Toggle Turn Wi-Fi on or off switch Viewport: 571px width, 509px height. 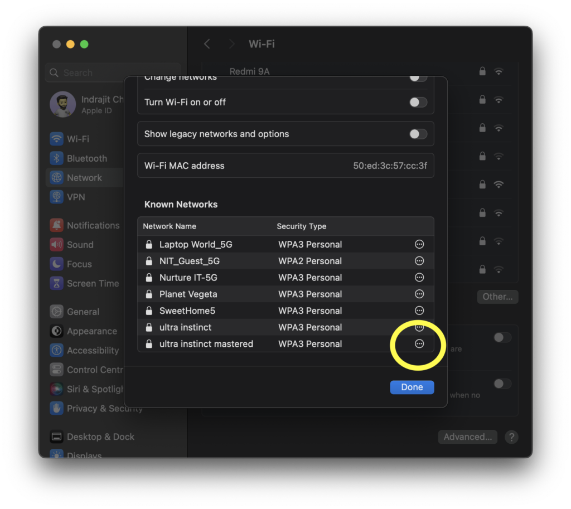(x=418, y=102)
